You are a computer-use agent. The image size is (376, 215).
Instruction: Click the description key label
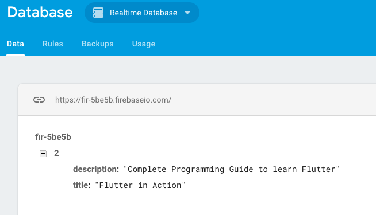(96, 169)
